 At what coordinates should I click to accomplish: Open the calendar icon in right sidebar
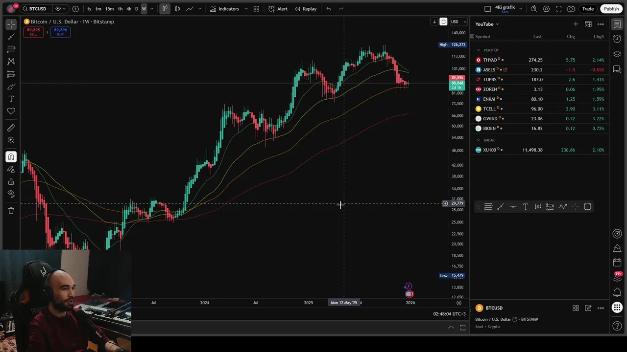click(617, 263)
